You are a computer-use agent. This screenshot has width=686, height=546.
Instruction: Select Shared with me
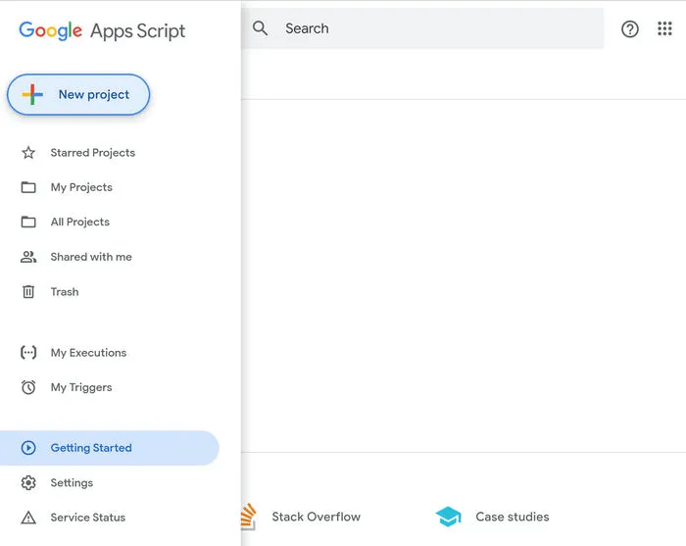tap(91, 257)
